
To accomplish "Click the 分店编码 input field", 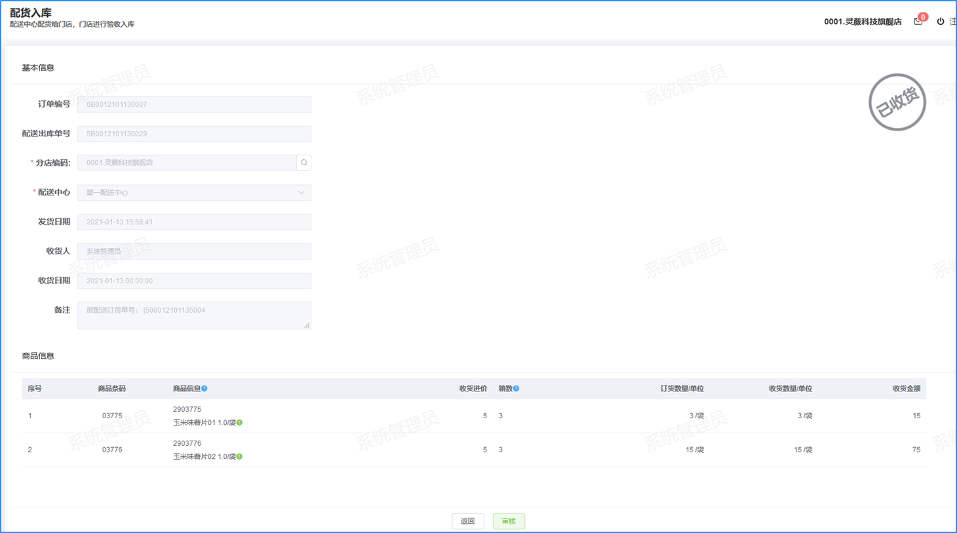I will coord(187,163).
